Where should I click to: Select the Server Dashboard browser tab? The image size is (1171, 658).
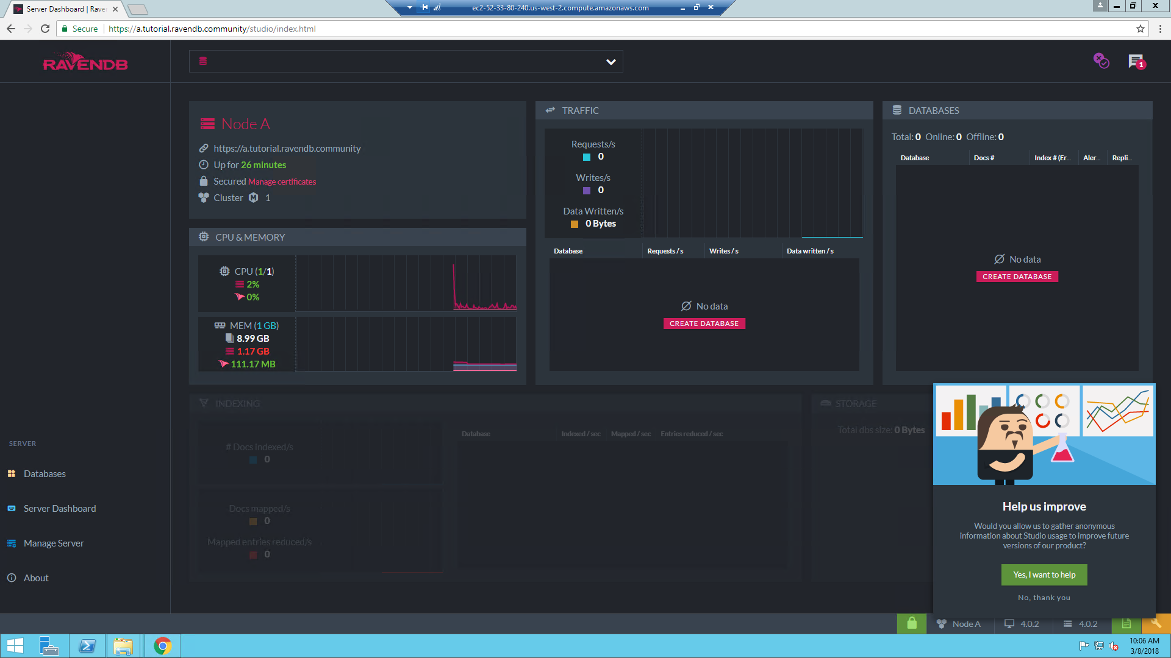66,9
